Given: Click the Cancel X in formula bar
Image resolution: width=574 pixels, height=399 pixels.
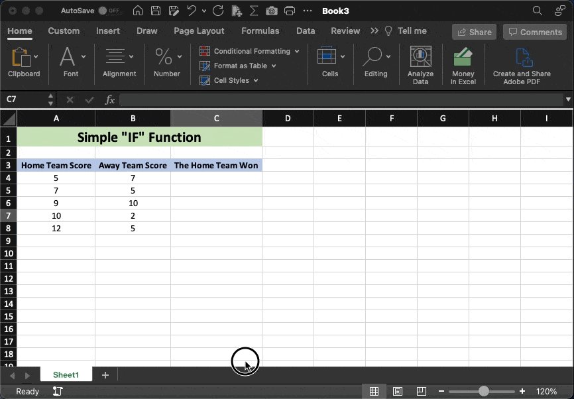Looking at the screenshot, I should [70, 99].
